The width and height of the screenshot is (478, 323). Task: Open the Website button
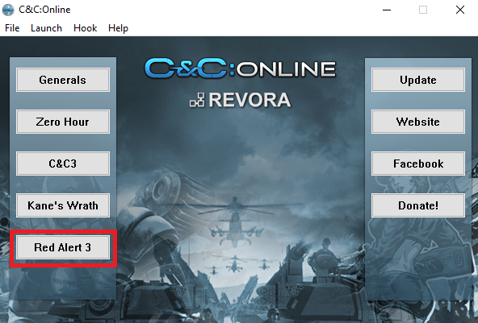[418, 122]
